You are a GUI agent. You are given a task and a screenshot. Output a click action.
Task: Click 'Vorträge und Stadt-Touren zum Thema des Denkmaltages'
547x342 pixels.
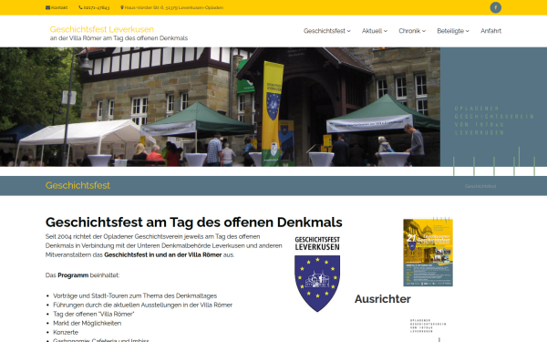[x=135, y=295]
